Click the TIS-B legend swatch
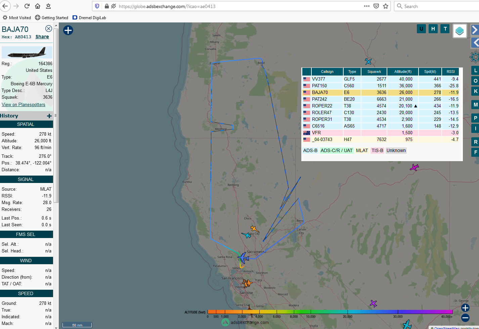The width and height of the screenshot is (479, 329). click(377, 150)
